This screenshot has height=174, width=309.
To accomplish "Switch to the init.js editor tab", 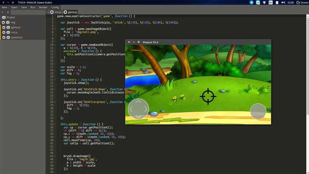I will coord(57,12).
